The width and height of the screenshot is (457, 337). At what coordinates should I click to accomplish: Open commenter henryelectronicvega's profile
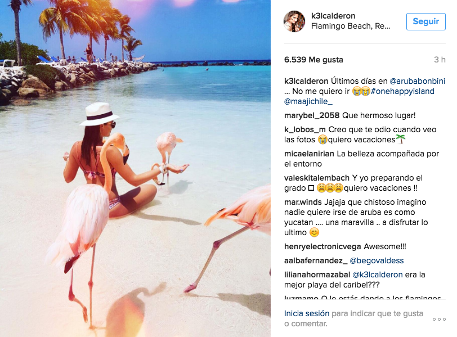[x=322, y=247]
